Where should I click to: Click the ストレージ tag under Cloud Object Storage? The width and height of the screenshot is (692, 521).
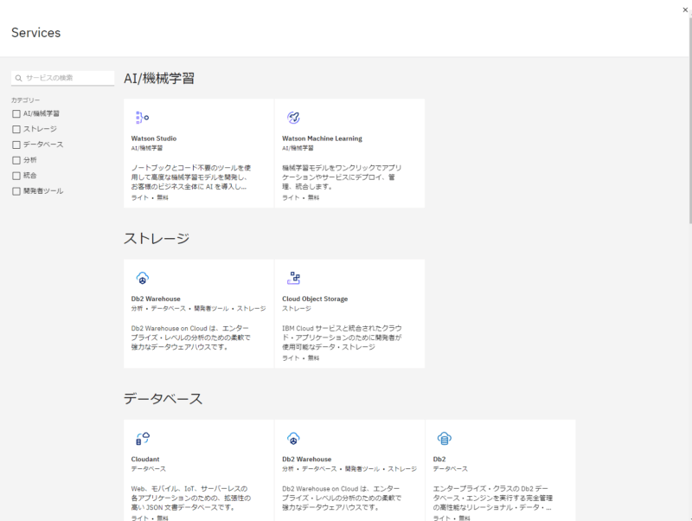click(x=297, y=309)
